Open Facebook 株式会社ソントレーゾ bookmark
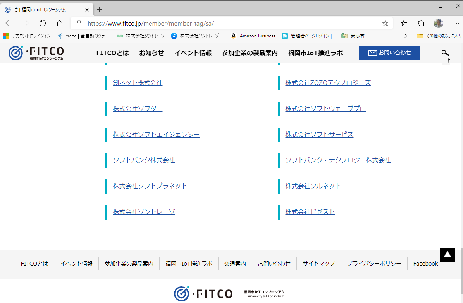This screenshot has width=463, height=303. (197, 36)
